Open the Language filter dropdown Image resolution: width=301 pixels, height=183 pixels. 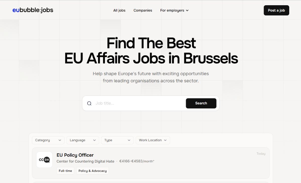pos(83,140)
